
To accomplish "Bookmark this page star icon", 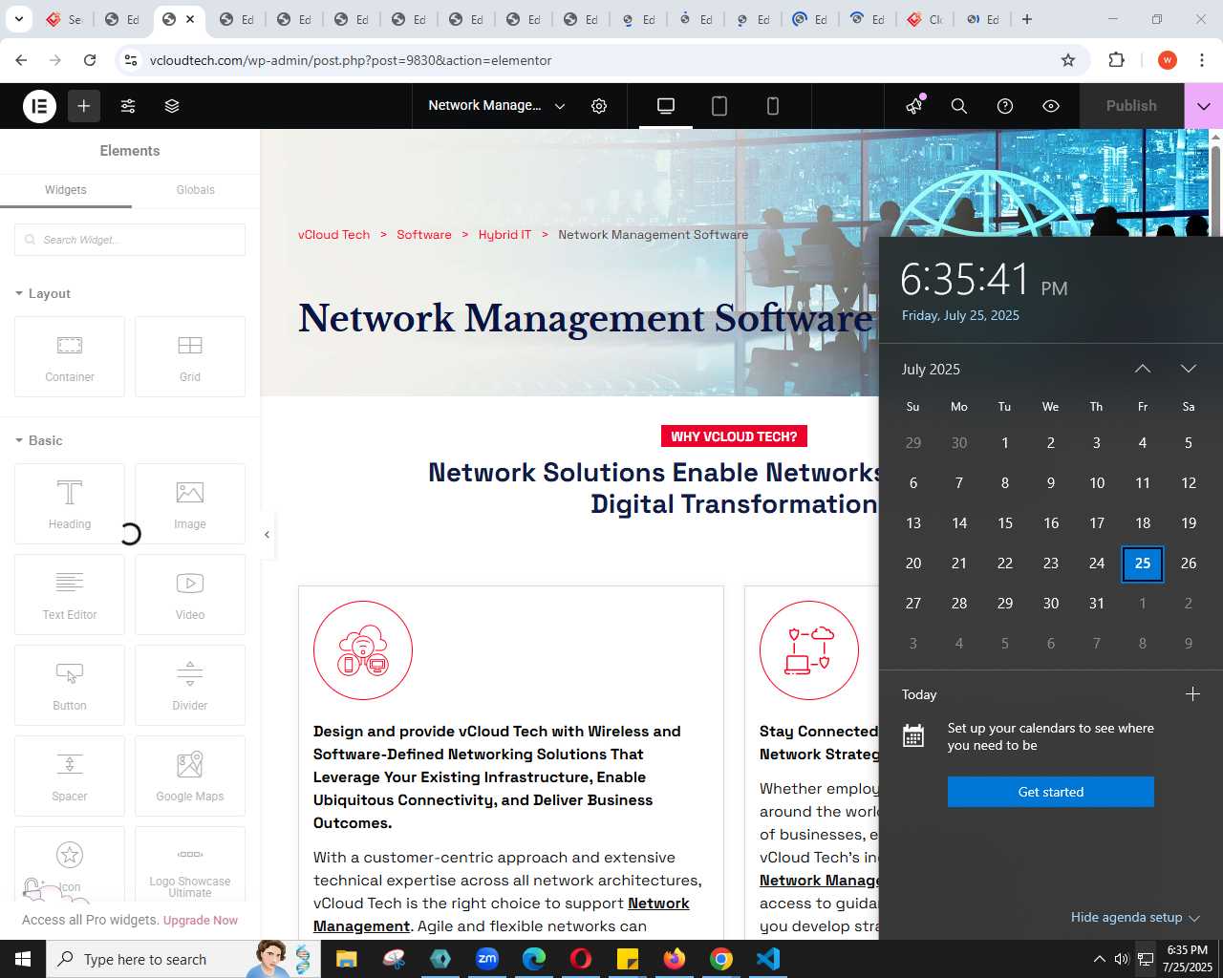I will (1068, 60).
